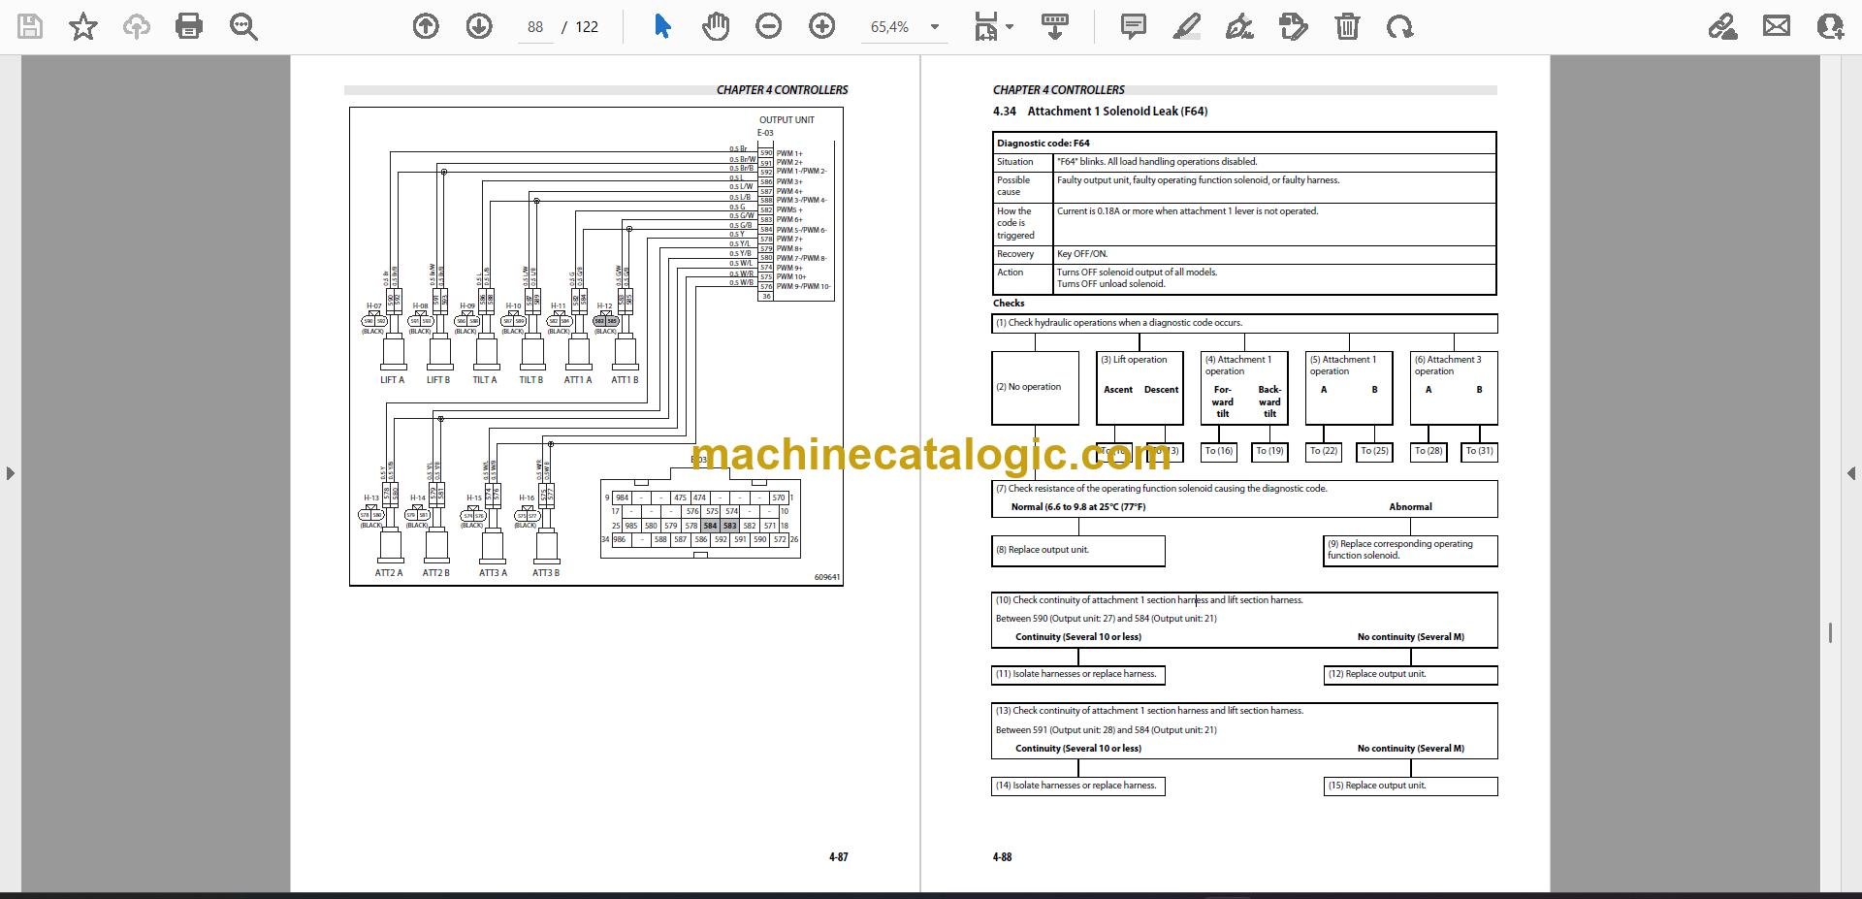Click the '(8) Replace output unit.' box

click(x=1078, y=551)
